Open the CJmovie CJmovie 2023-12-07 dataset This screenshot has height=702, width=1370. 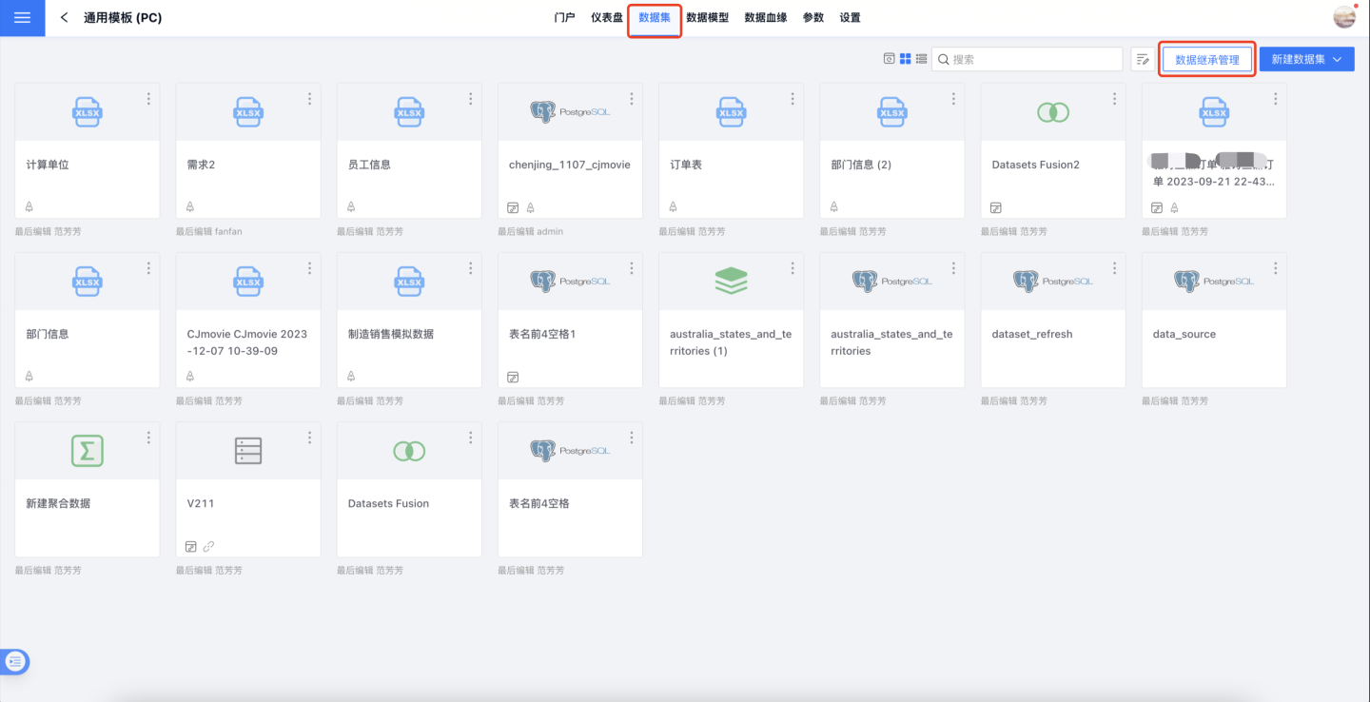coord(247,342)
